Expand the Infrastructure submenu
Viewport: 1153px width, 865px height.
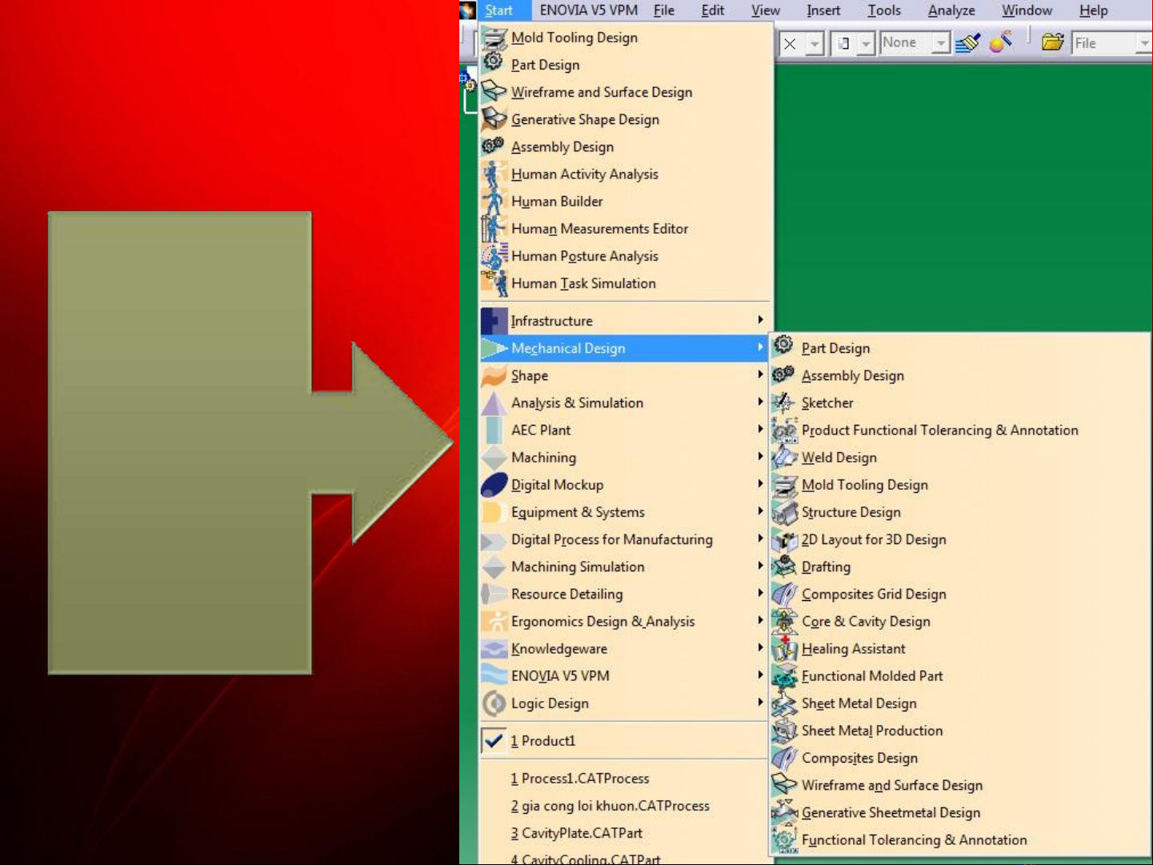(626, 321)
